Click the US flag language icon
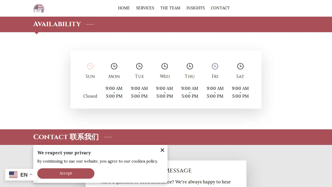This screenshot has width=332, height=187. point(13,175)
